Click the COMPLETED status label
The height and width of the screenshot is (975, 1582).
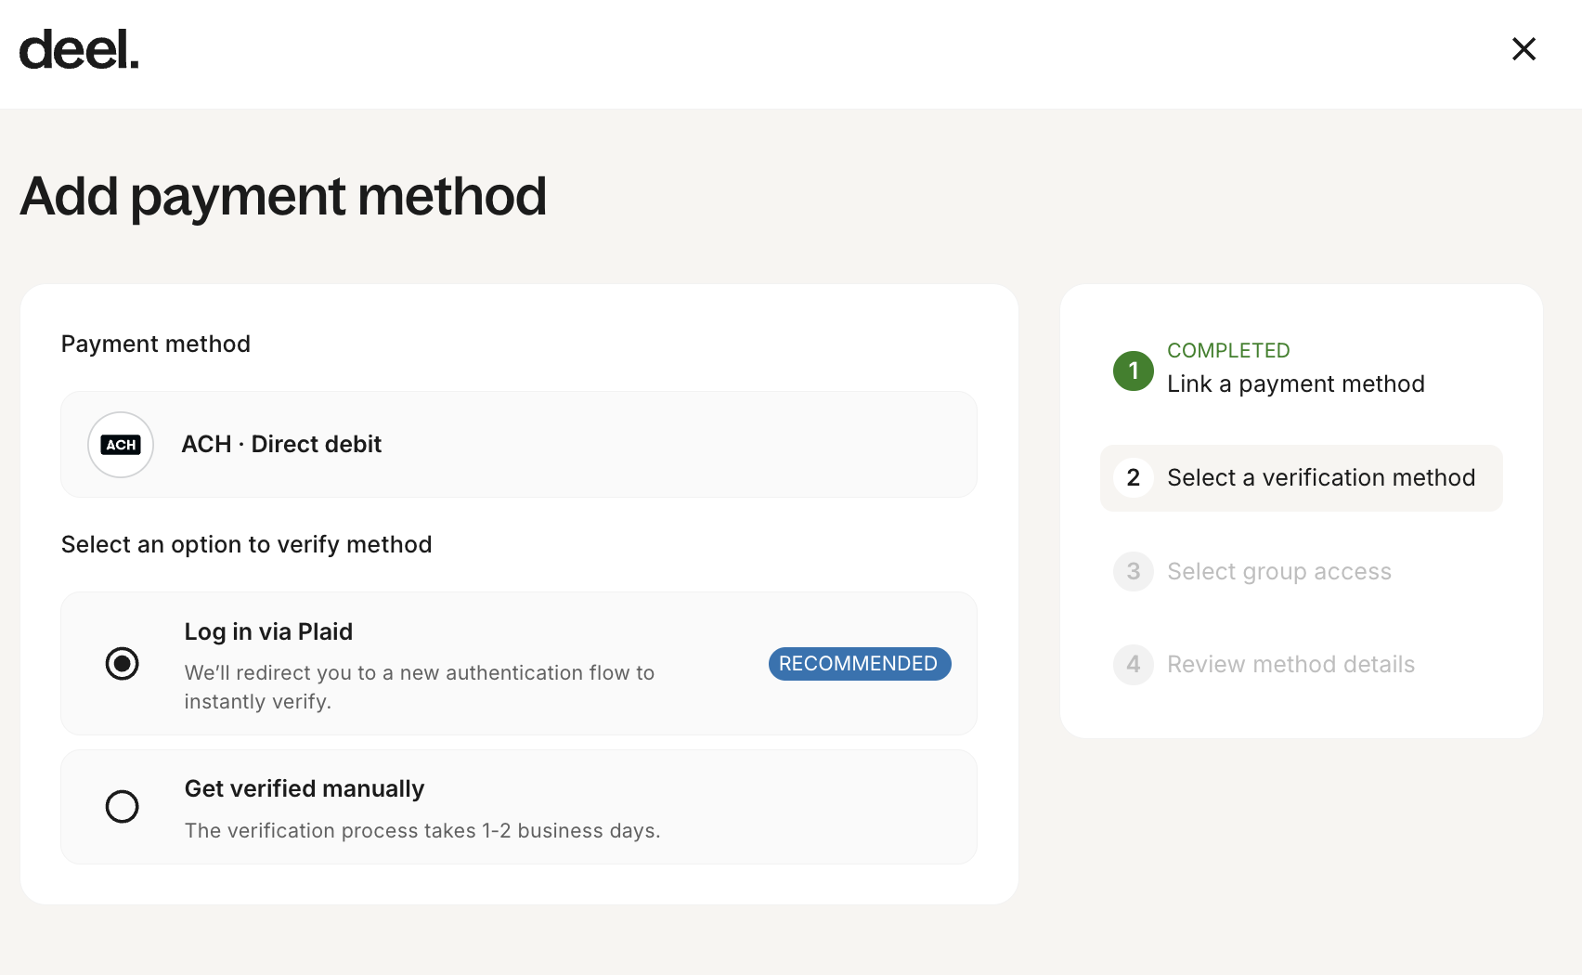pos(1228,351)
